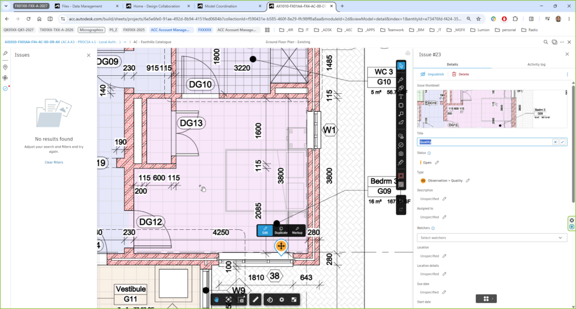The width and height of the screenshot is (576, 309).
Task: Expand the Select watchers dropdown
Action: tap(492, 238)
